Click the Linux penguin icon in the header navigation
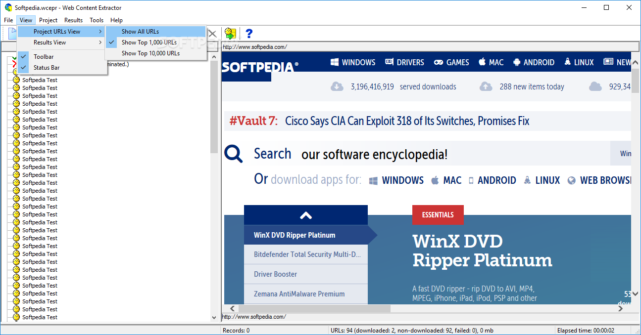Image resolution: width=641 pixels, height=335 pixels. (567, 62)
